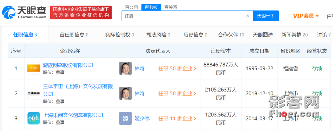Open 游族网络 company logo thumbnail

tap(34, 68)
